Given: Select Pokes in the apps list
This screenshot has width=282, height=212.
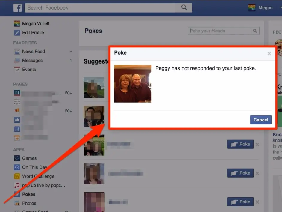Looking at the screenshot, I should click(x=29, y=194).
